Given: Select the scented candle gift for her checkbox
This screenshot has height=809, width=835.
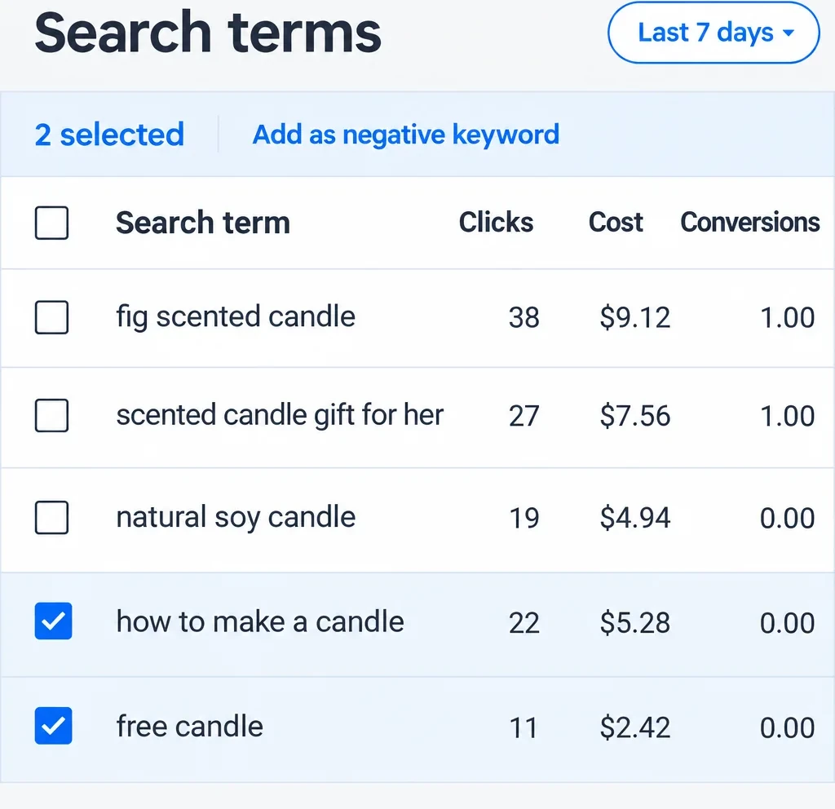Looking at the screenshot, I should tap(51, 415).
